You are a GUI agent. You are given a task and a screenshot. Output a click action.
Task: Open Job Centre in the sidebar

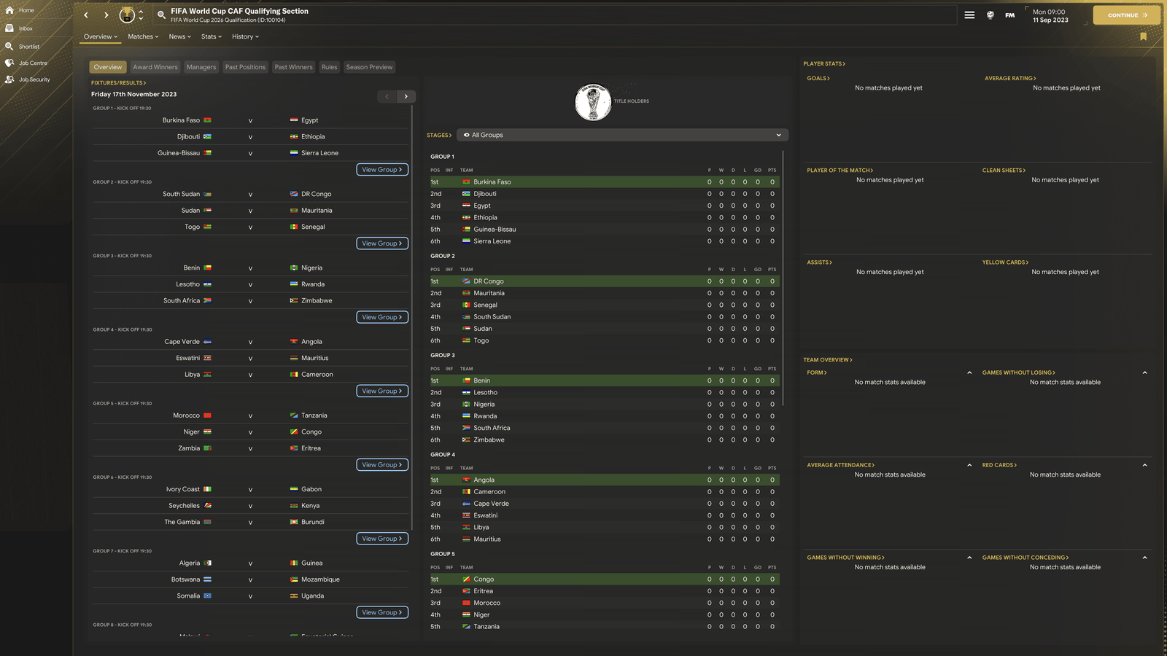coord(33,63)
